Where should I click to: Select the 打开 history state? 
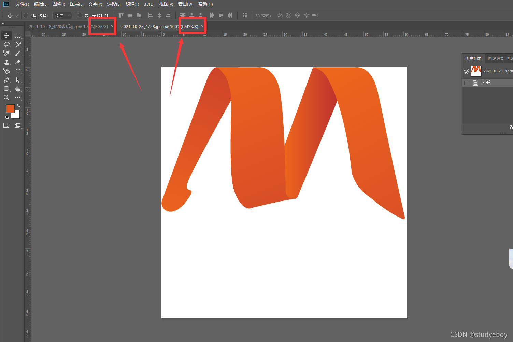click(487, 83)
